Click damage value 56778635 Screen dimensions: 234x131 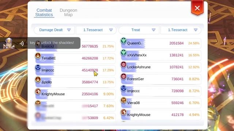(x=90, y=46)
